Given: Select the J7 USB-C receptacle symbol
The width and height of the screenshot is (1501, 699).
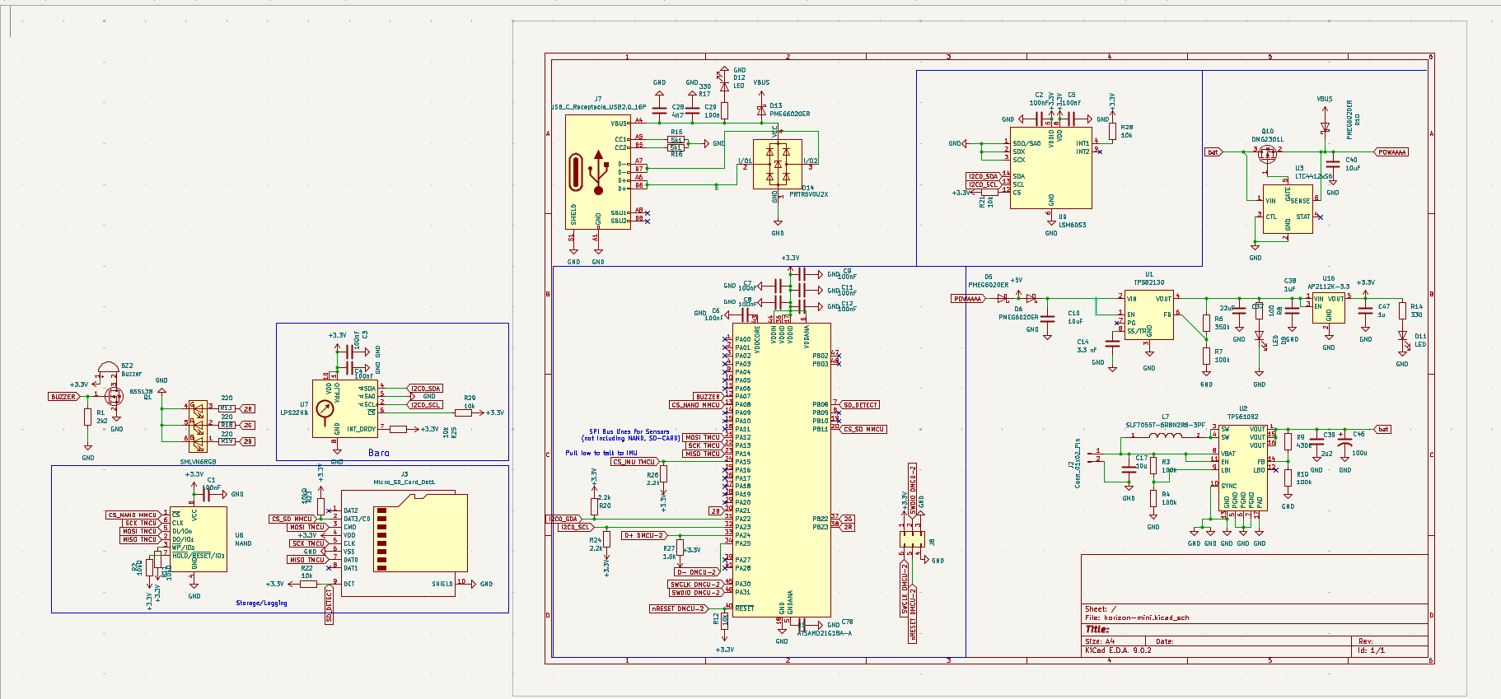Looking at the screenshot, I should point(597,171).
